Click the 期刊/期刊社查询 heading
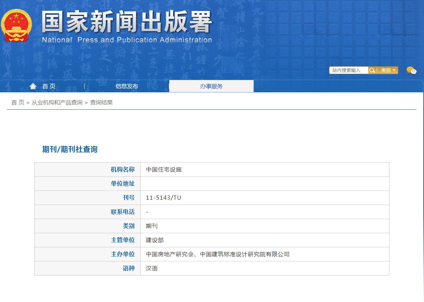 pyautogui.click(x=70, y=150)
